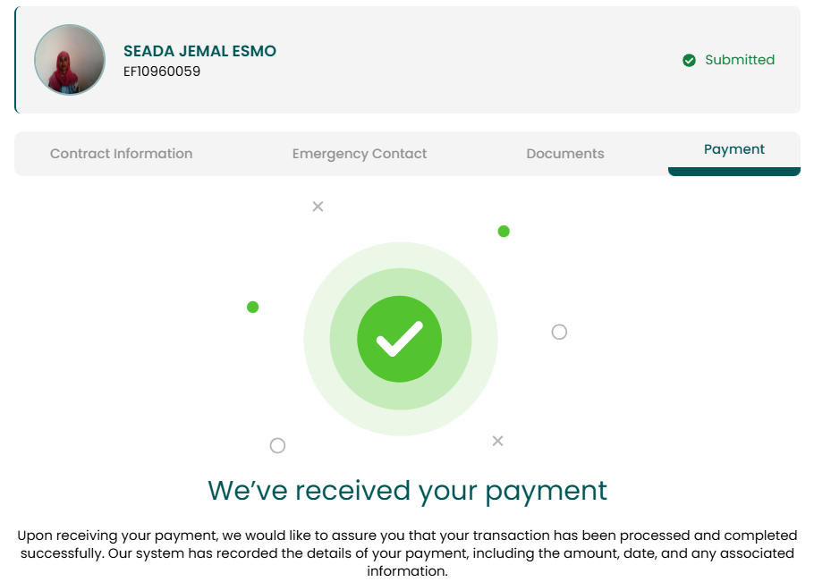Click the light green outer ring of the success graphic
The height and width of the screenshot is (582, 814).
(x=317, y=339)
